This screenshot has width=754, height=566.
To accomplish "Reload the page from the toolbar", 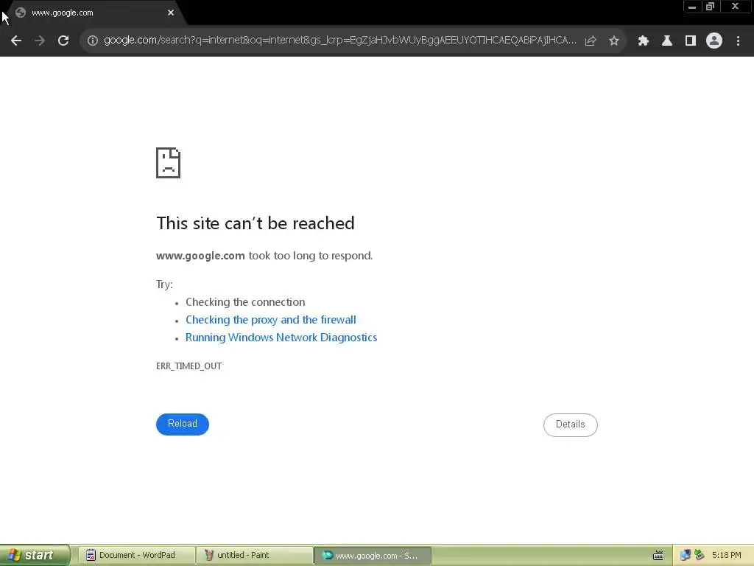I will coord(63,41).
